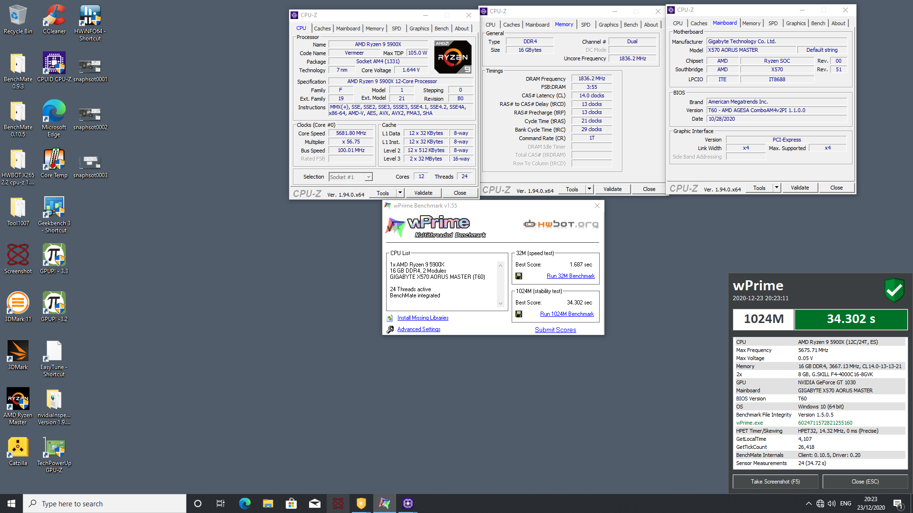Open the Bench tab in the left CPU-Z window
The height and width of the screenshot is (513, 913).
click(x=441, y=28)
